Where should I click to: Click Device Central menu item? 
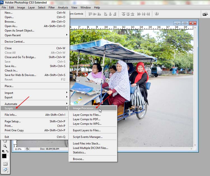click(x=35, y=42)
